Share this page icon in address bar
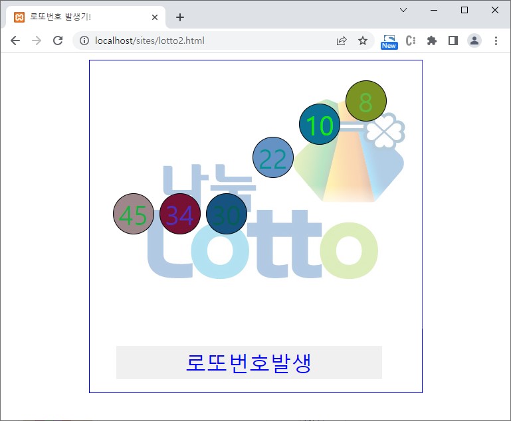Screen dimensions: 511x421 coord(342,41)
